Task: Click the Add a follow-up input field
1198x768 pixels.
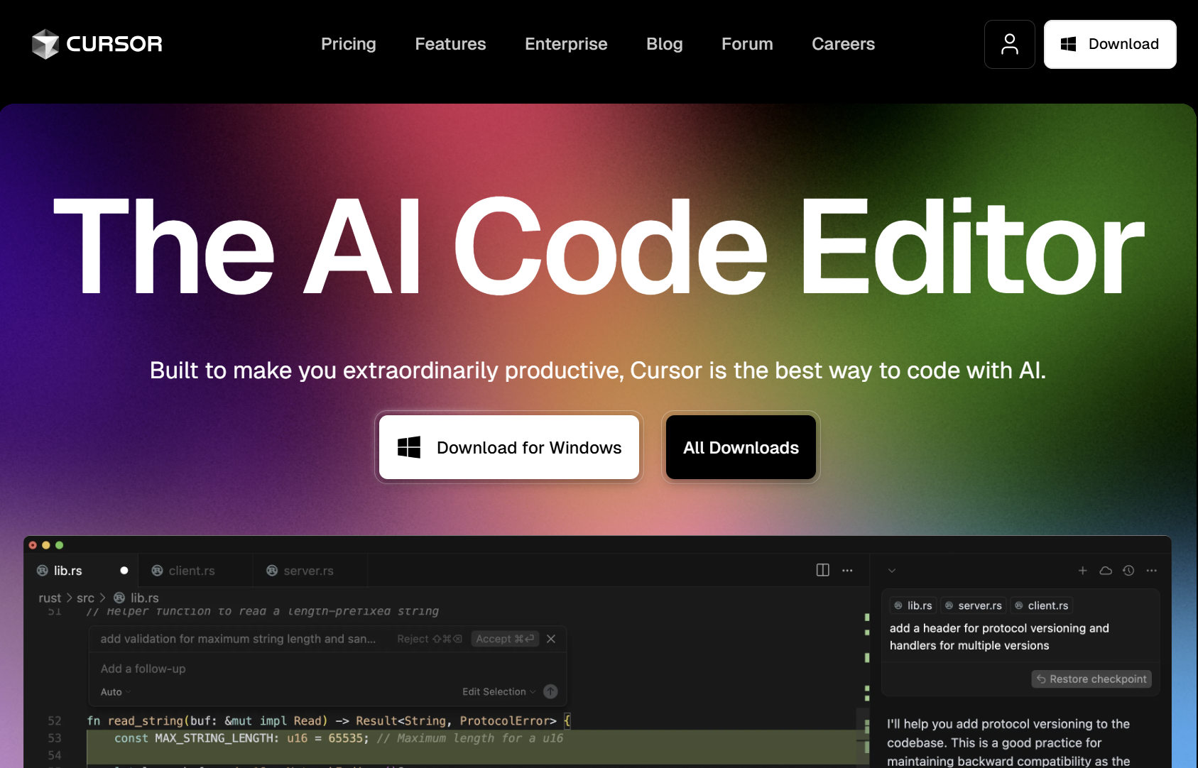Action: pyautogui.click(x=327, y=669)
